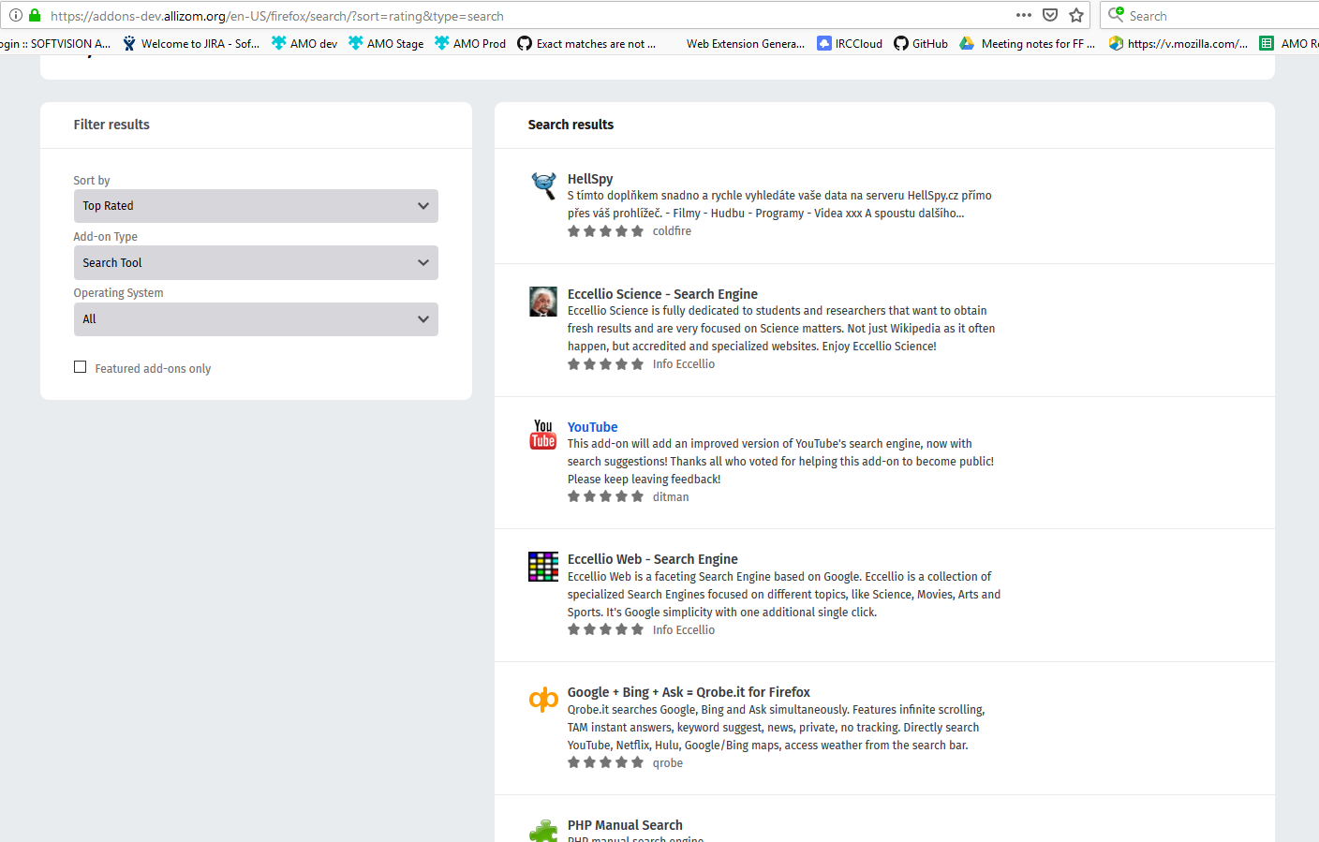
Task: Click the Qrobe.it star rating
Action: click(x=605, y=763)
